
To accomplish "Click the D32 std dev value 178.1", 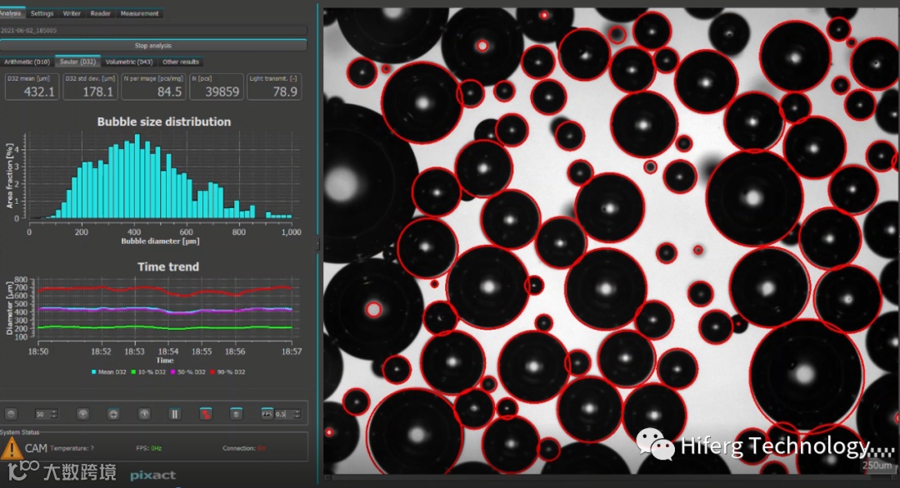I will (97, 92).
